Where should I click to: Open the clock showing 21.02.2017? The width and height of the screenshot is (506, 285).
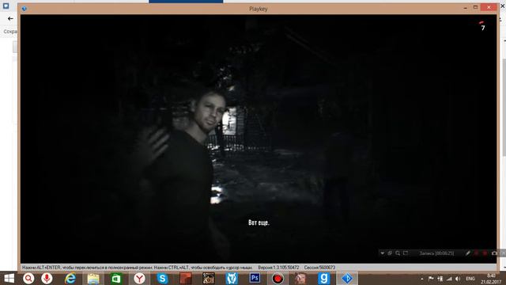coord(491,279)
